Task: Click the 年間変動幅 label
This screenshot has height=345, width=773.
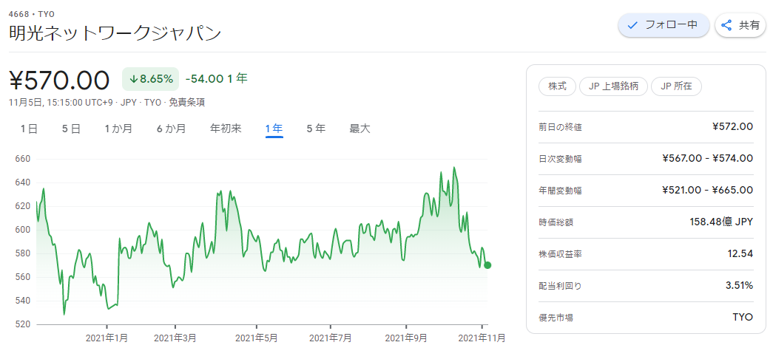Action: tap(560, 191)
